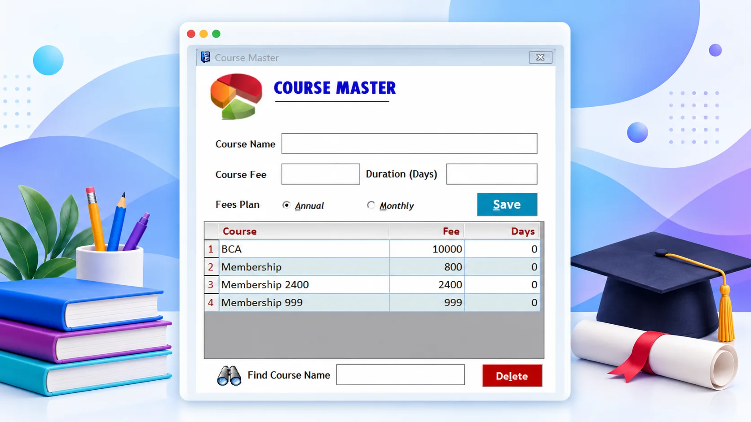Screen dimensions: 751x422
Task: Click the COURSE MASTER heading text
Action: [335, 88]
